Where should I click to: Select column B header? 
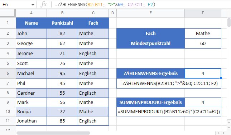point(62,13)
